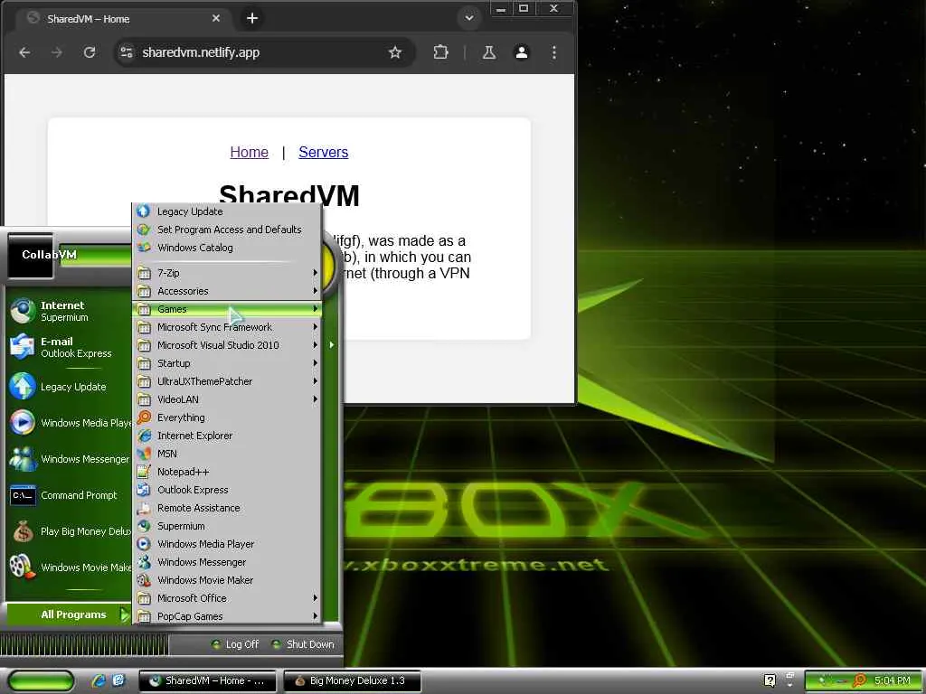
Task: Click the Shut Down button
Action: pos(303,644)
